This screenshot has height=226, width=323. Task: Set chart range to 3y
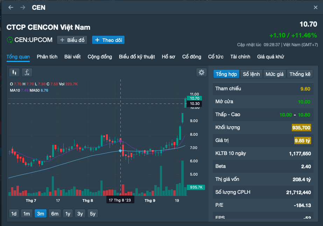pyautogui.click(x=80, y=214)
